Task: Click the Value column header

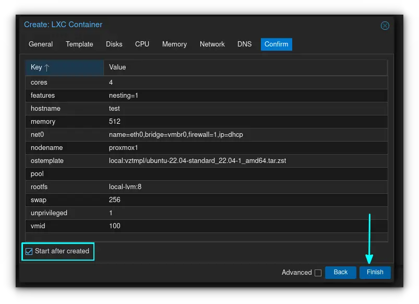Action: coord(245,67)
